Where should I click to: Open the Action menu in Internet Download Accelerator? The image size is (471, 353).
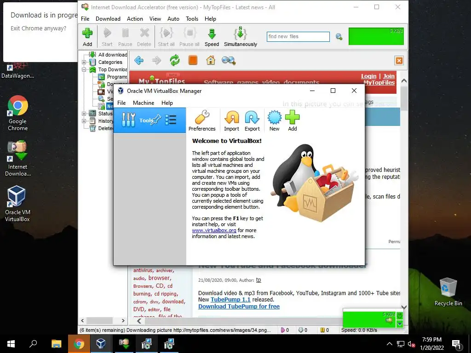tap(135, 18)
